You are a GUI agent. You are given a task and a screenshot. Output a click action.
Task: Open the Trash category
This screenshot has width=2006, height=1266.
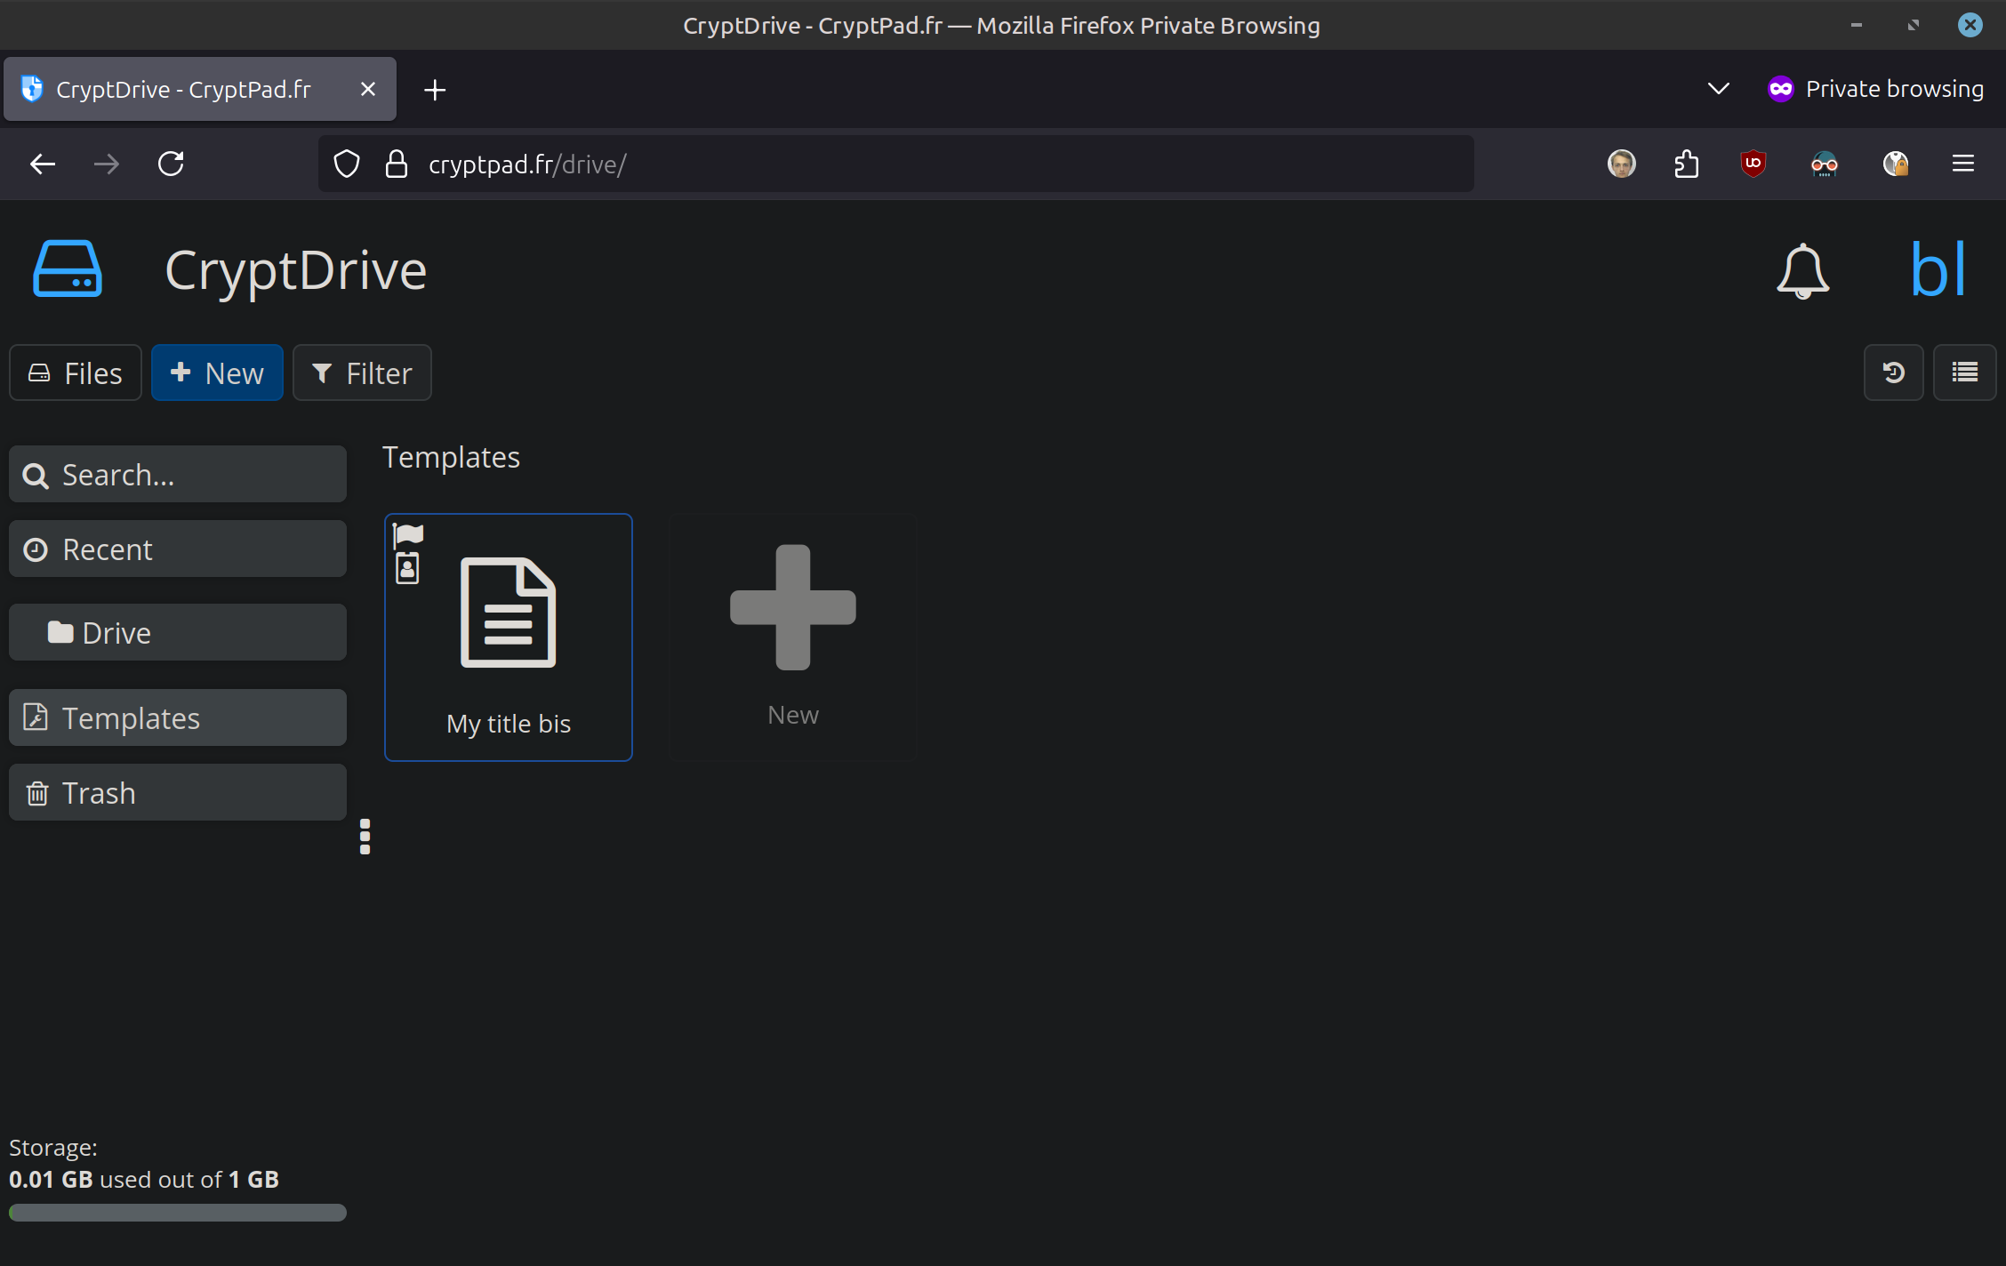click(178, 792)
